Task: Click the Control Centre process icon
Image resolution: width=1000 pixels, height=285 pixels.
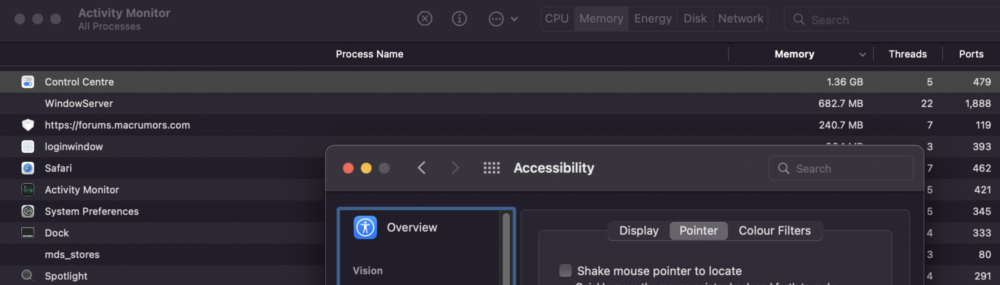Action: [x=28, y=82]
